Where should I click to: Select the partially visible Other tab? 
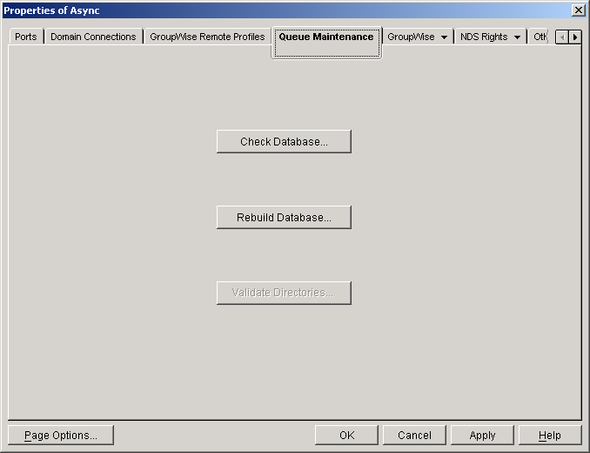point(540,37)
